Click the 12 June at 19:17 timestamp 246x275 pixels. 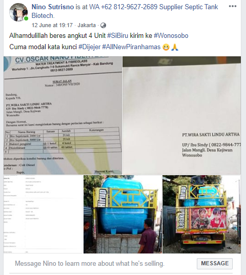click(x=52, y=25)
